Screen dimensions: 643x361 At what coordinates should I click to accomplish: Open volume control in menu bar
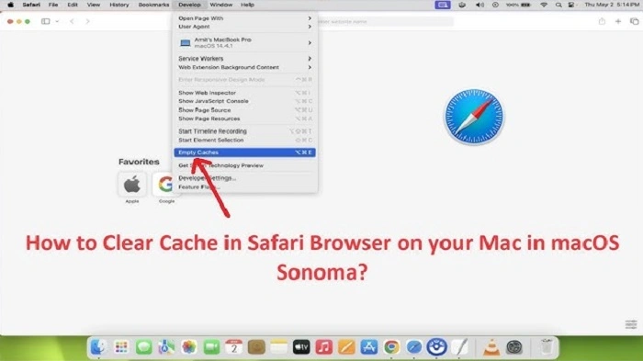click(x=479, y=5)
